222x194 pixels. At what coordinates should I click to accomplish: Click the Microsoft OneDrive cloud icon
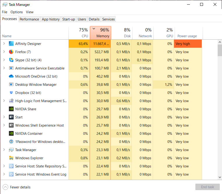[11, 76]
